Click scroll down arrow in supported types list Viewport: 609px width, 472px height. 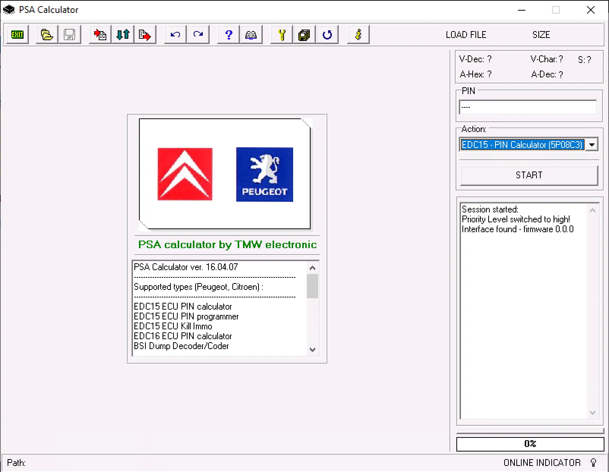pyautogui.click(x=312, y=350)
